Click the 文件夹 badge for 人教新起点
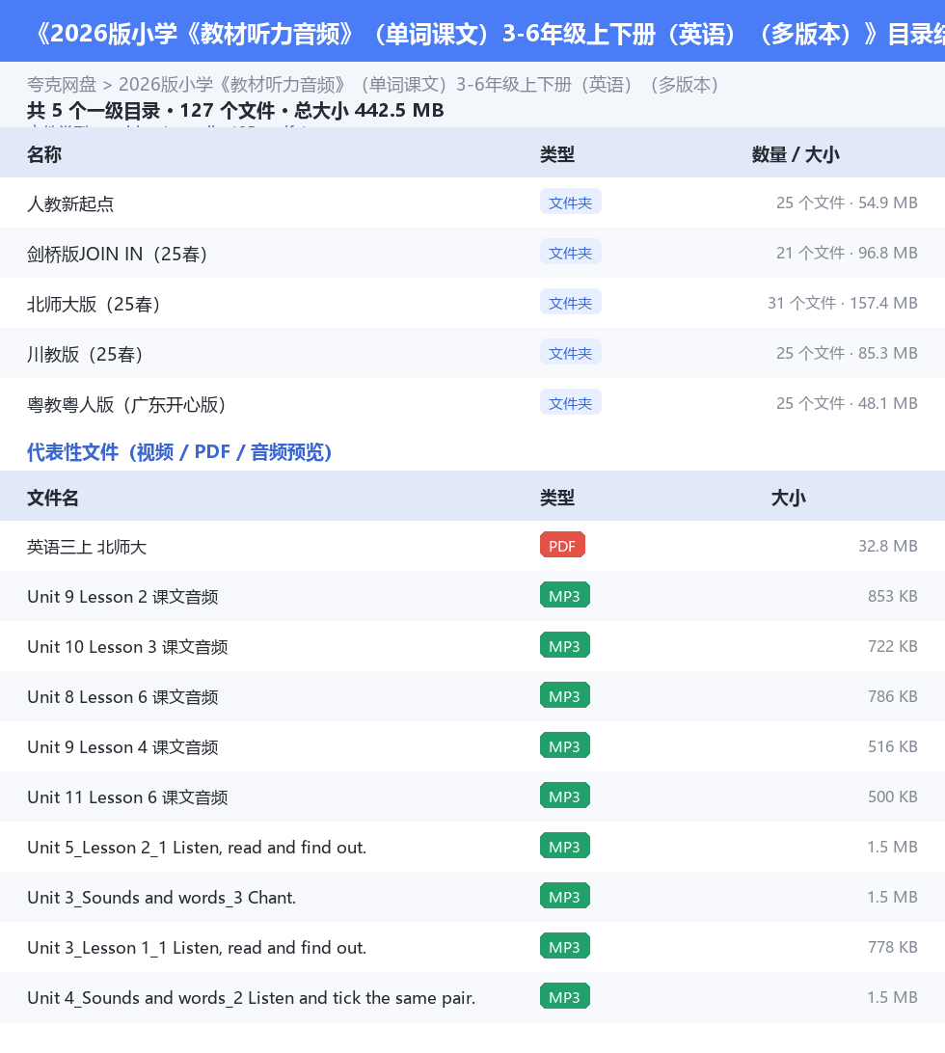The height and width of the screenshot is (1053, 945). 570,202
